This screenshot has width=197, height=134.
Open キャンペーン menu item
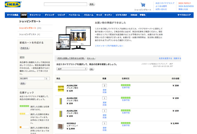click(x=35, y=15)
